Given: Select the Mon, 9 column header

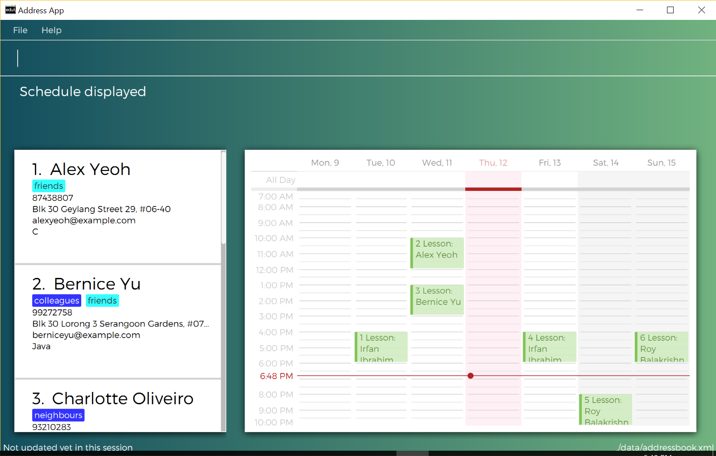Looking at the screenshot, I should pos(325,163).
